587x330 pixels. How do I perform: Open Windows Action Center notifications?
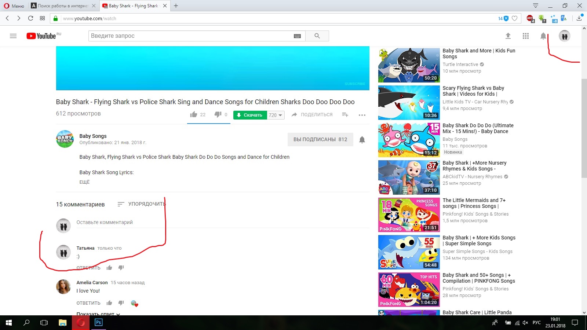tap(575, 323)
